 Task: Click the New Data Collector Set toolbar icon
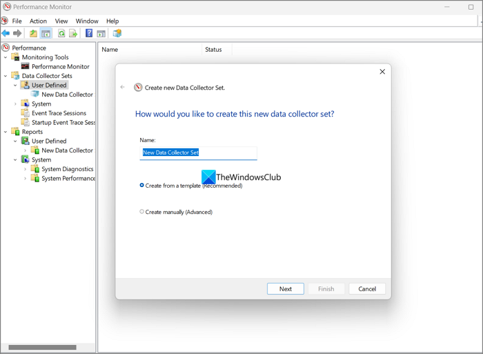[x=117, y=33]
